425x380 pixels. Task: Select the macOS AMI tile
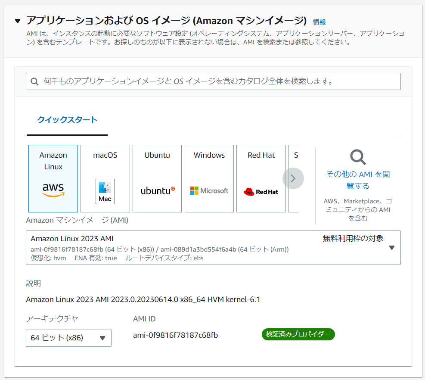click(x=105, y=178)
